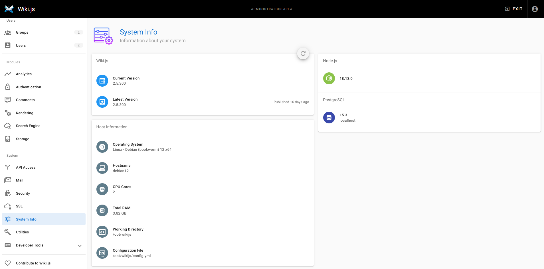Select System Info in sidebar
Image resolution: width=544 pixels, height=269 pixels.
point(44,219)
